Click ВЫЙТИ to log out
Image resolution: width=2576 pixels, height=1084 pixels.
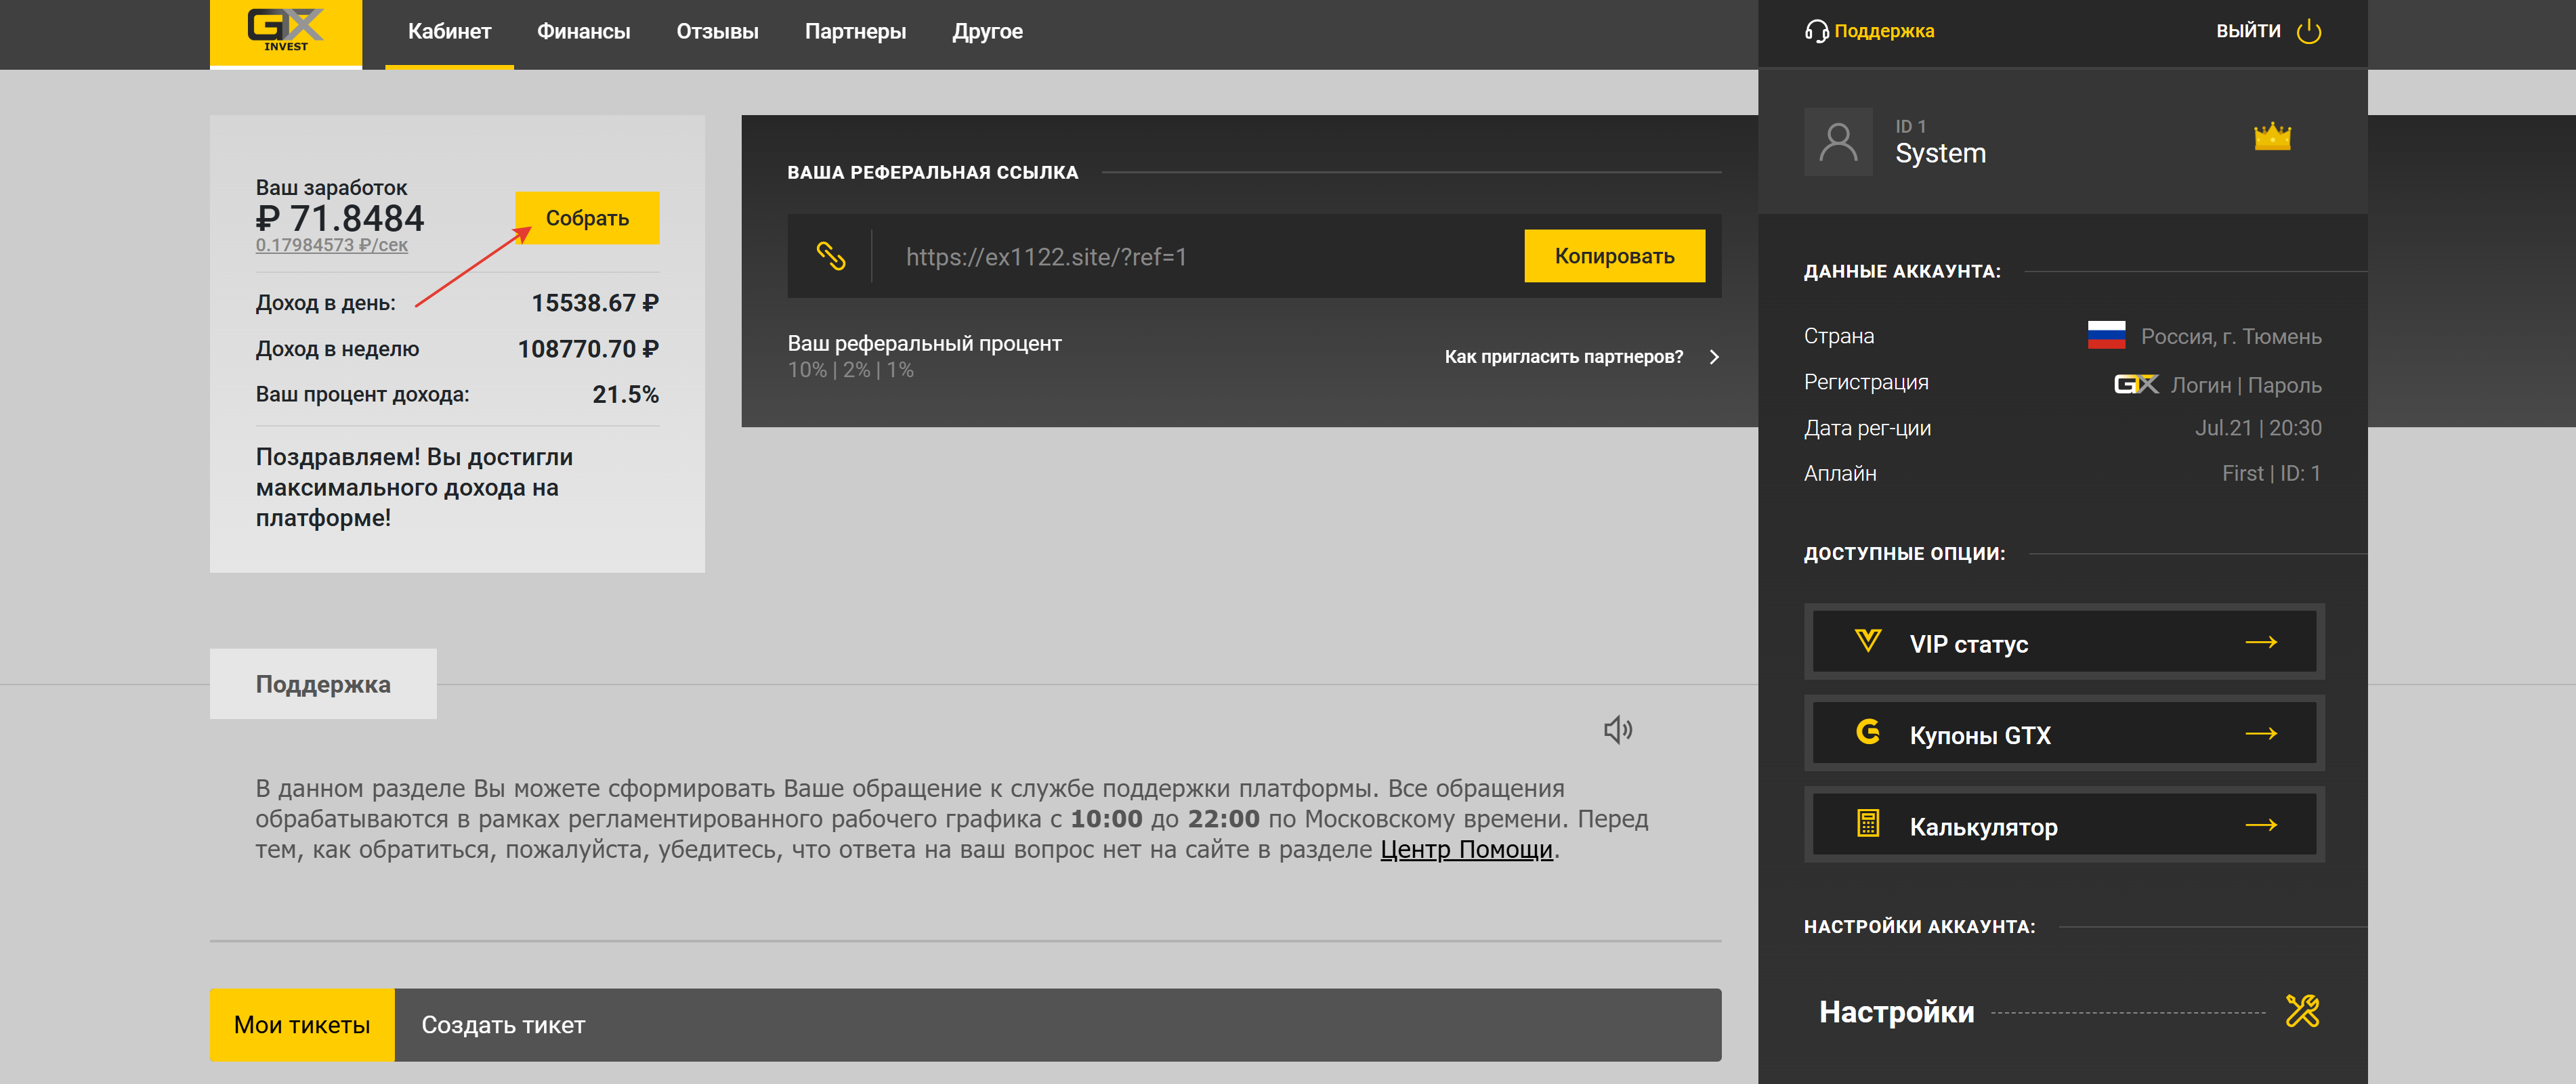point(2248,31)
